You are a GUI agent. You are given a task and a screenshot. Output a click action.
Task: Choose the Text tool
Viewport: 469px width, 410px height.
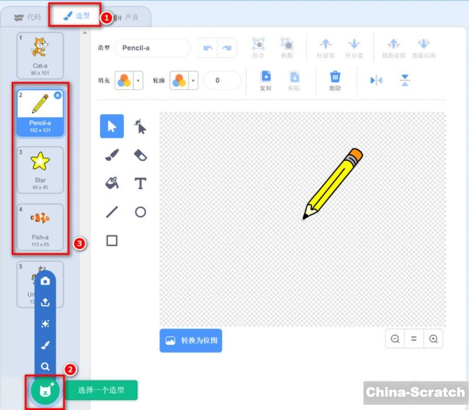(x=140, y=184)
